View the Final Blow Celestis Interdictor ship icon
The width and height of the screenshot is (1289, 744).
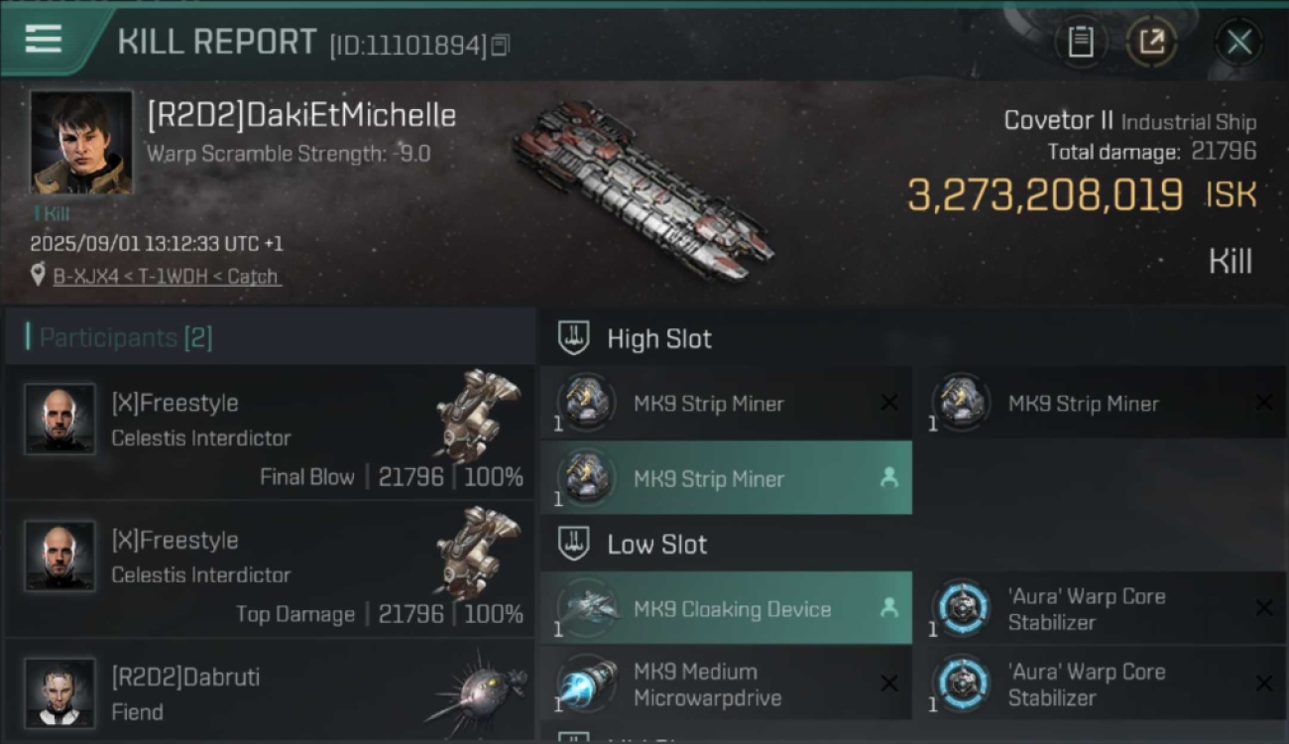tap(478, 417)
